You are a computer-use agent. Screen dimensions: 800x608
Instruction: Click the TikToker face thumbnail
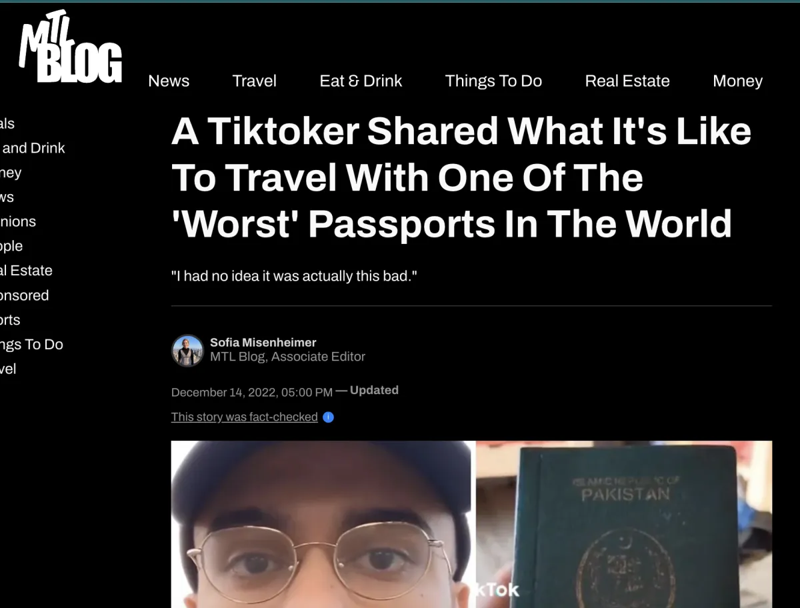[323, 524]
